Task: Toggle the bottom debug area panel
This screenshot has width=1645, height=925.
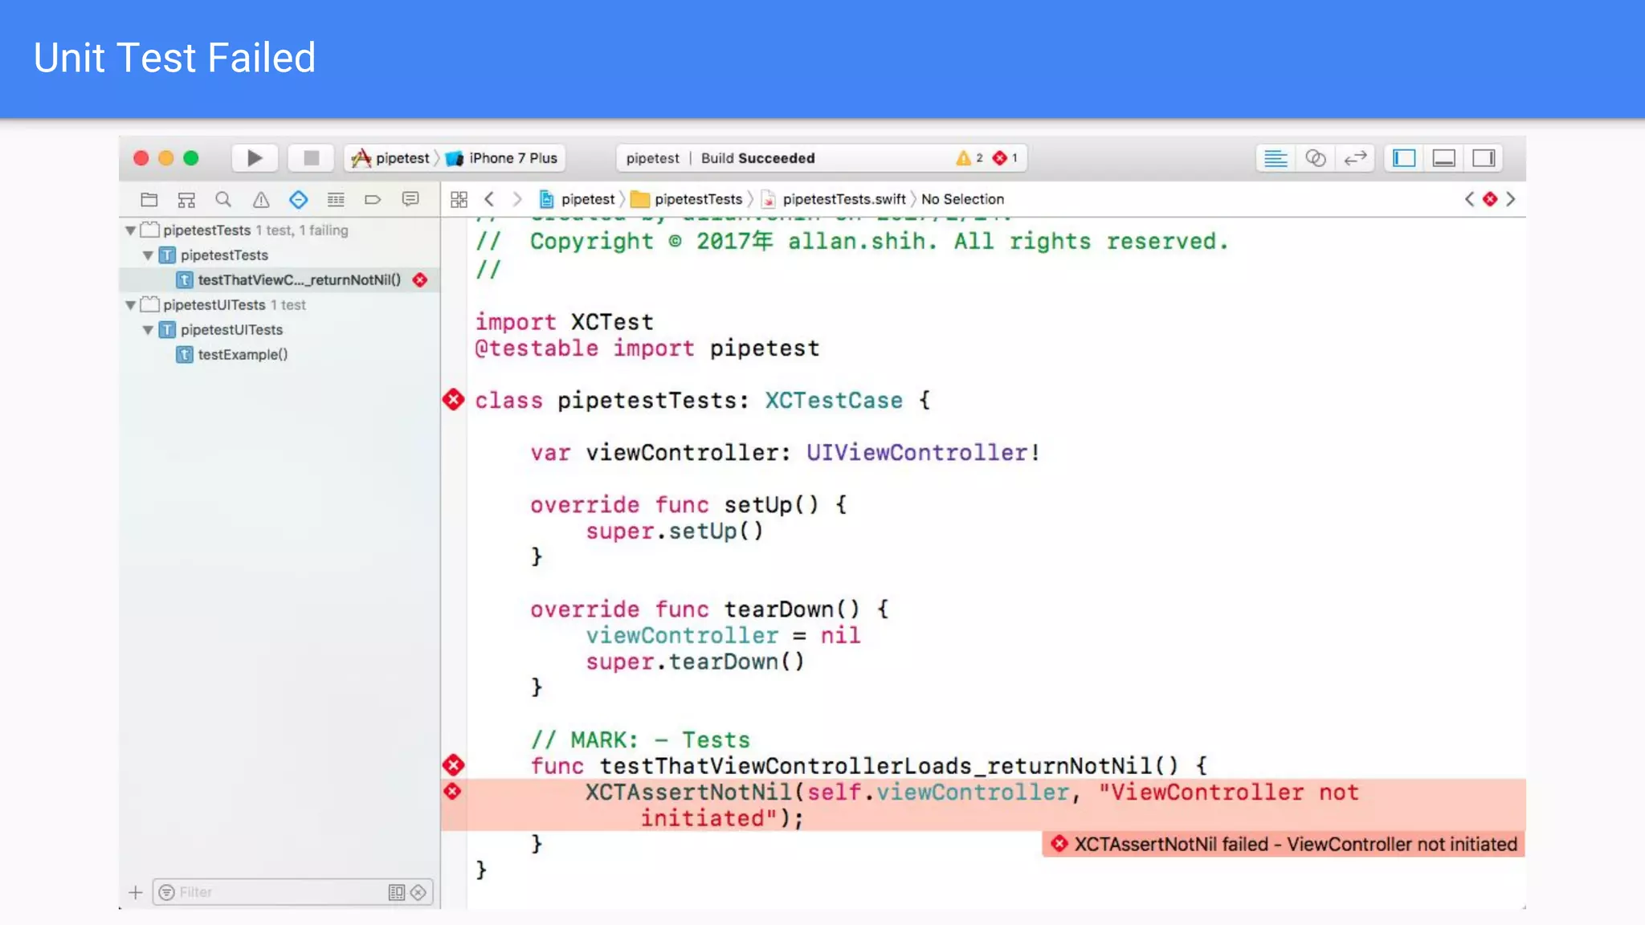Action: [1443, 158]
